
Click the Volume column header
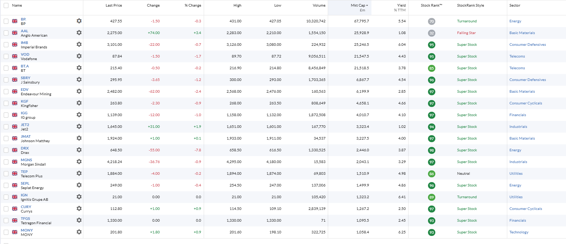(319, 5)
